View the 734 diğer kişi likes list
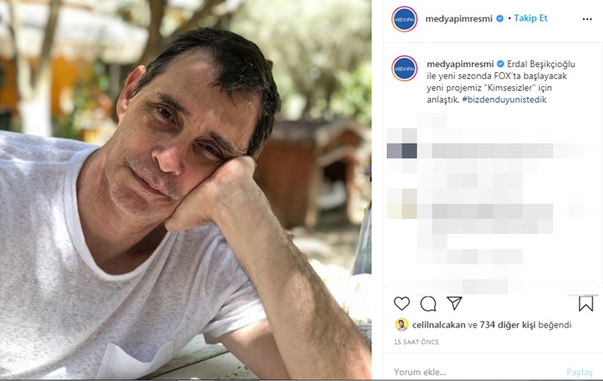 click(x=507, y=325)
